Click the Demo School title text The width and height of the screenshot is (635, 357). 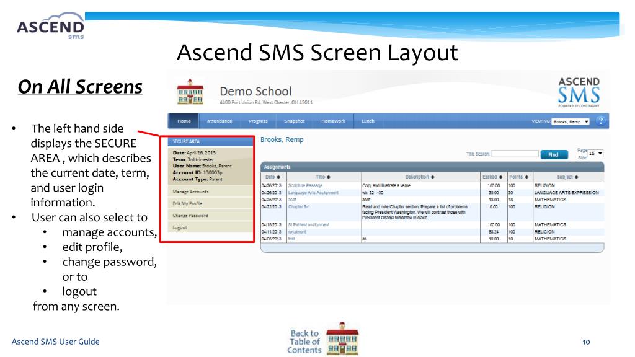255,92
